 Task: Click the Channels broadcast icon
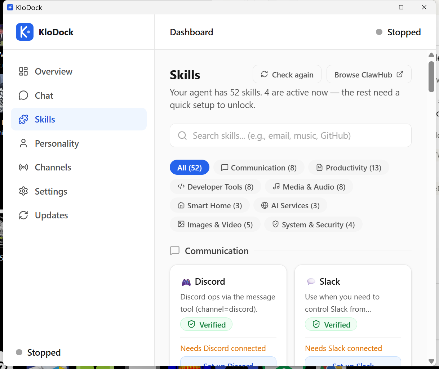(23, 167)
